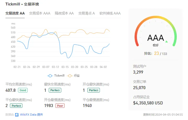Toggle the 行业 series in the chart legend

73,76
